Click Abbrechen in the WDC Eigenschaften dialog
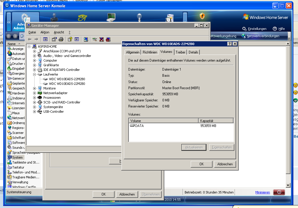The height and width of the screenshot is (208, 298). point(225,164)
